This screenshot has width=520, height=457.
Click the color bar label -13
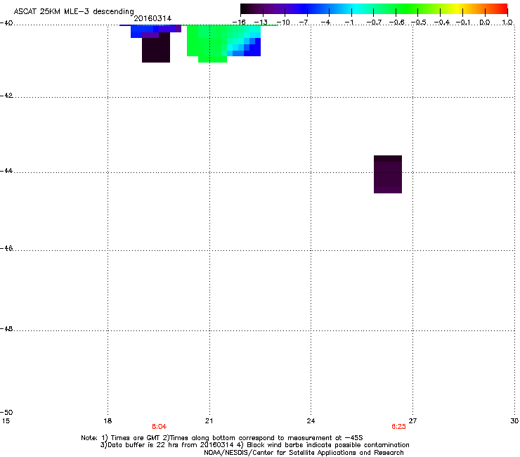coord(261,22)
